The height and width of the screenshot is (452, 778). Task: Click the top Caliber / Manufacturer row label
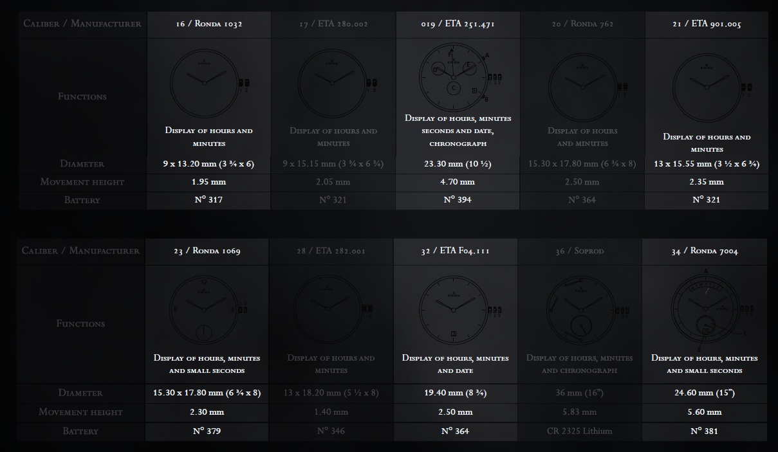click(x=82, y=24)
